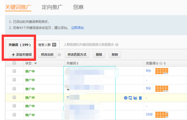Select the 关键词（199）tab
Screen dimensions: 187x120
click(20, 45)
